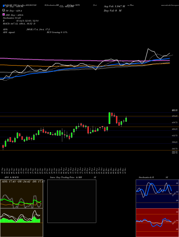Click the empty intraday trading price panel
This screenshot has height=237, width=179.
[72, 201]
